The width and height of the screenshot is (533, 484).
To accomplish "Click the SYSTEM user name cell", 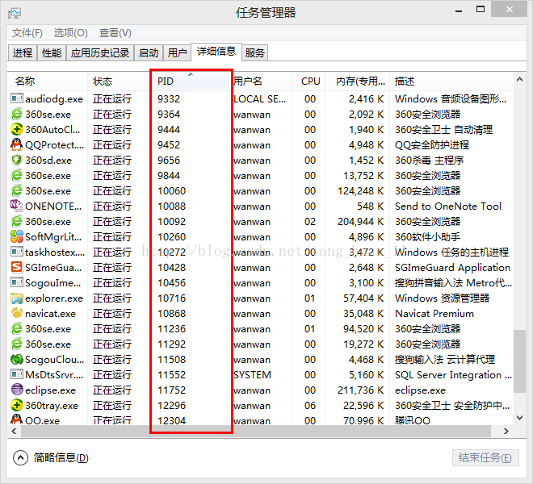I will [x=252, y=374].
